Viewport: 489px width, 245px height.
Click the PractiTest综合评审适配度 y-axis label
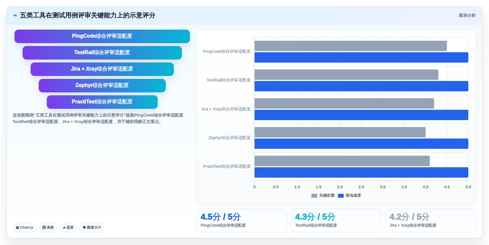point(227,166)
